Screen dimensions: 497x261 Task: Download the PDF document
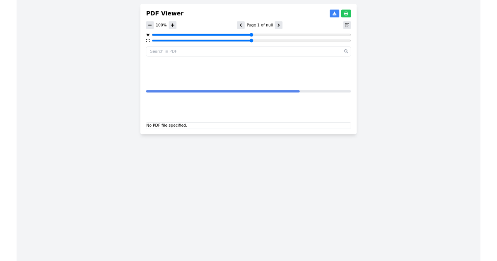pos(334,13)
